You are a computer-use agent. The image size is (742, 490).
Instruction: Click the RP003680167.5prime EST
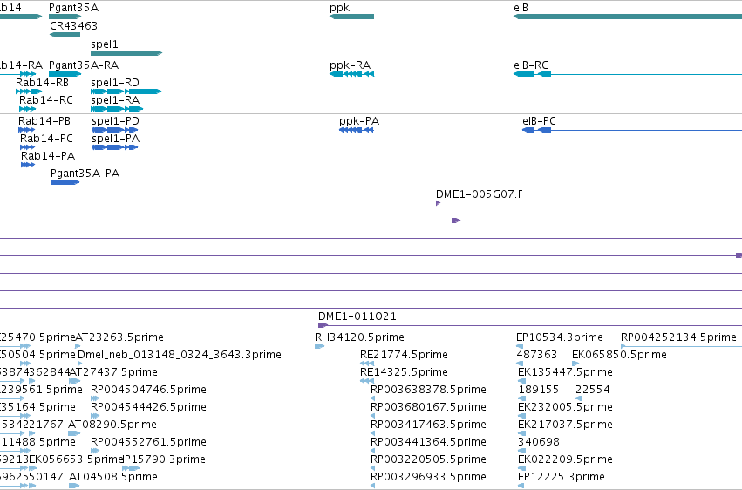pos(373,416)
